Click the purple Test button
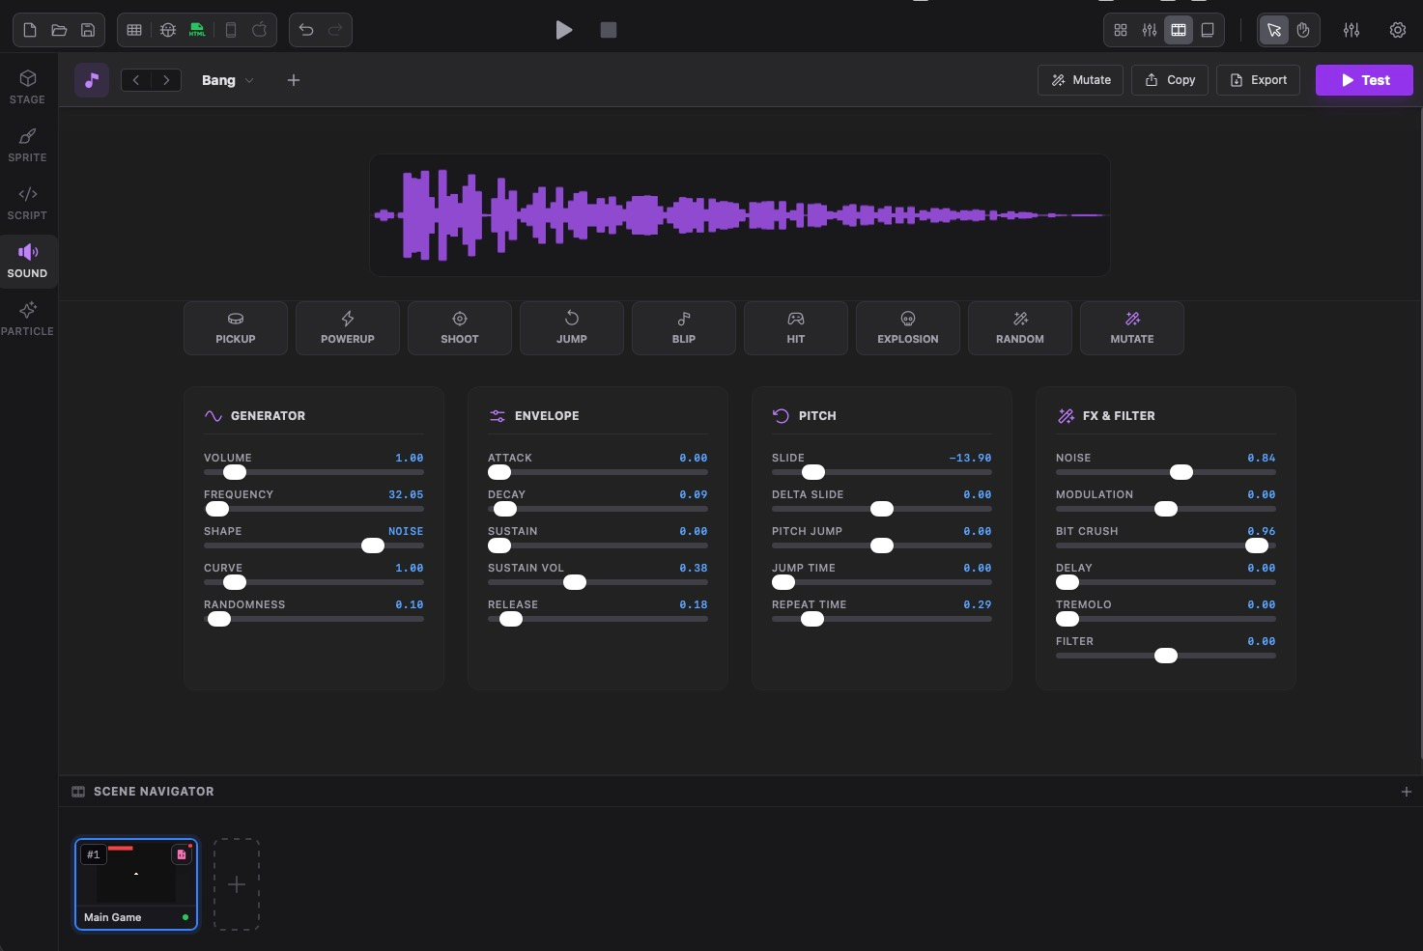Screen dimensions: 1423x951 pyautogui.click(x=1364, y=80)
